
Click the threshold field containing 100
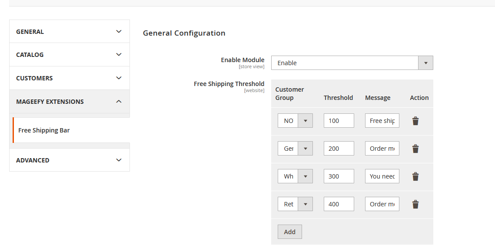339,121
